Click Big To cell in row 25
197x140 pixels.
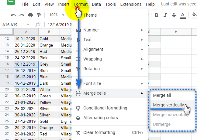point(66,121)
